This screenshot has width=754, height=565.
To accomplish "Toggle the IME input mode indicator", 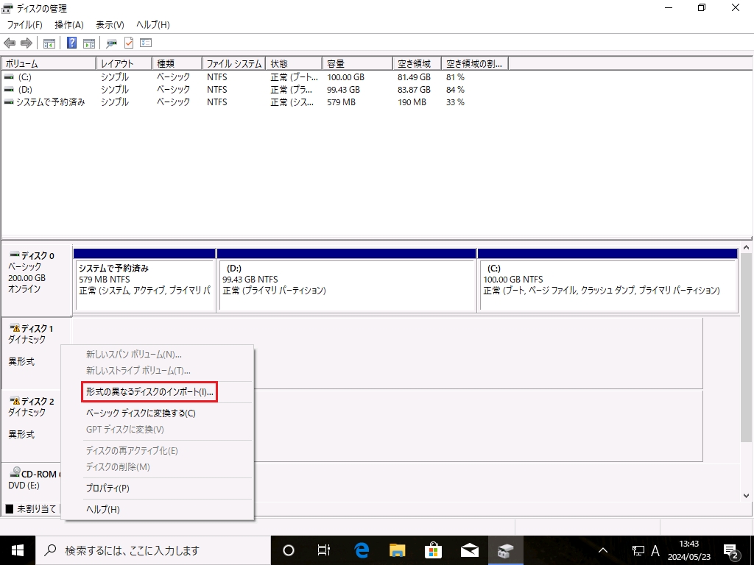I will point(655,550).
